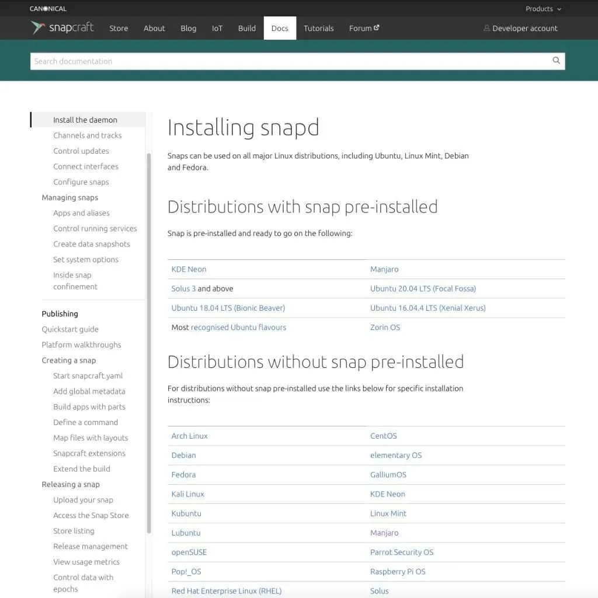598x598 pixels.
Task: Open Releasing a snap section
Action: (x=71, y=484)
